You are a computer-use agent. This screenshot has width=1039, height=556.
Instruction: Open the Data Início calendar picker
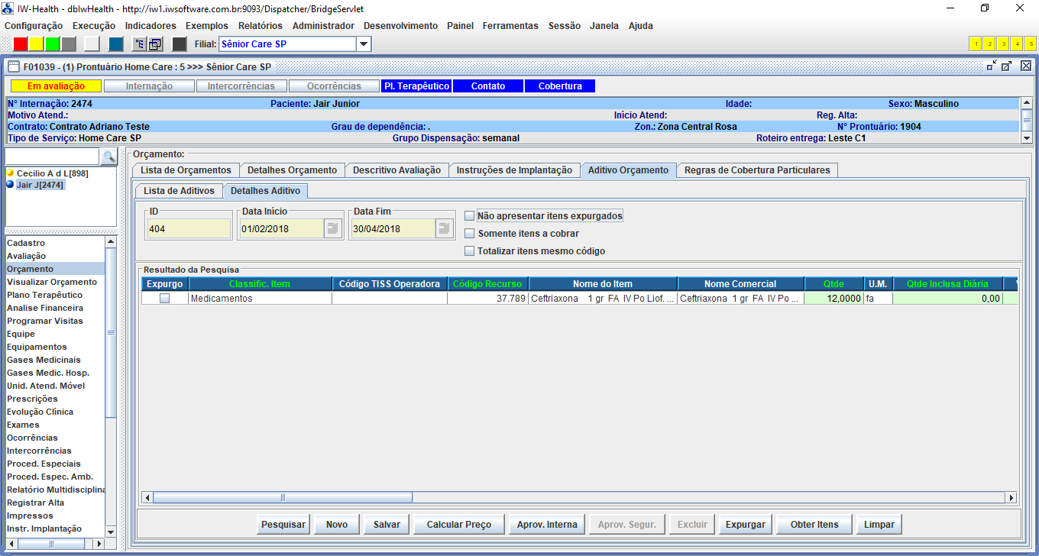(x=332, y=228)
